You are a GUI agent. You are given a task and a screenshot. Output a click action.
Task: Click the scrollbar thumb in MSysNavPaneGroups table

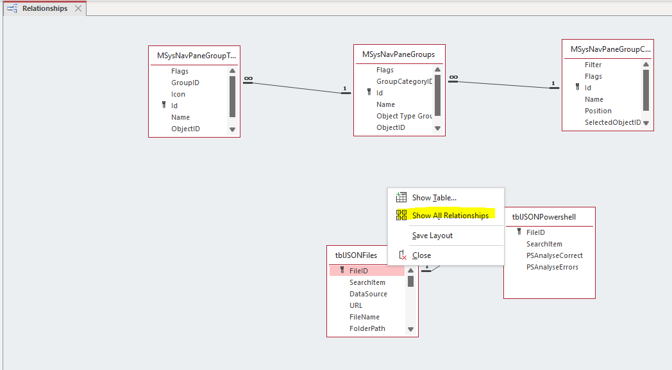coord(437,95)
